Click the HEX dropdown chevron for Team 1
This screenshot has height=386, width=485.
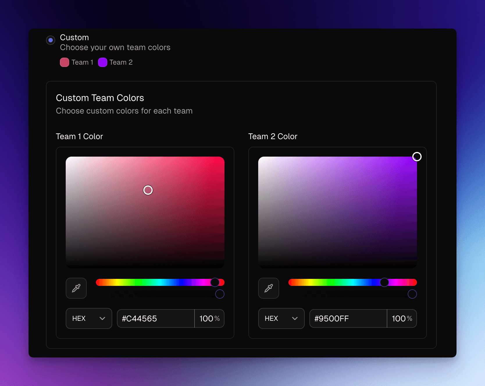(x=102, y=318)
